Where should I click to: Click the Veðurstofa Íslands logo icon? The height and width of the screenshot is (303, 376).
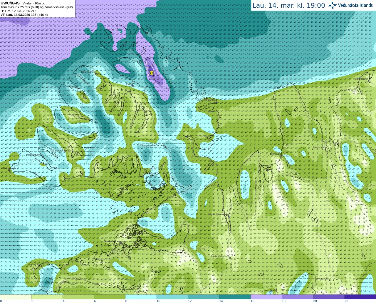(333, 5)
